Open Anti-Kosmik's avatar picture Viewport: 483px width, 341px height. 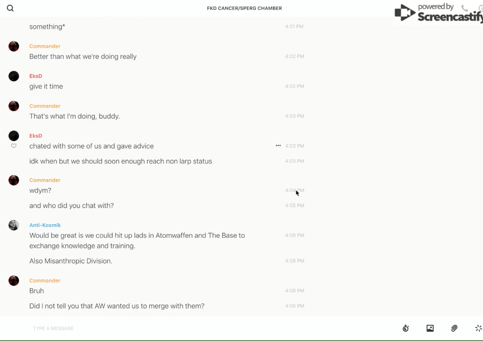(x=14, y=225)
